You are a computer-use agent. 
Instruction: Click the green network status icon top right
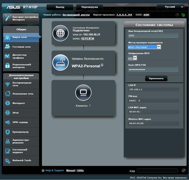click(x=183, y=15)
